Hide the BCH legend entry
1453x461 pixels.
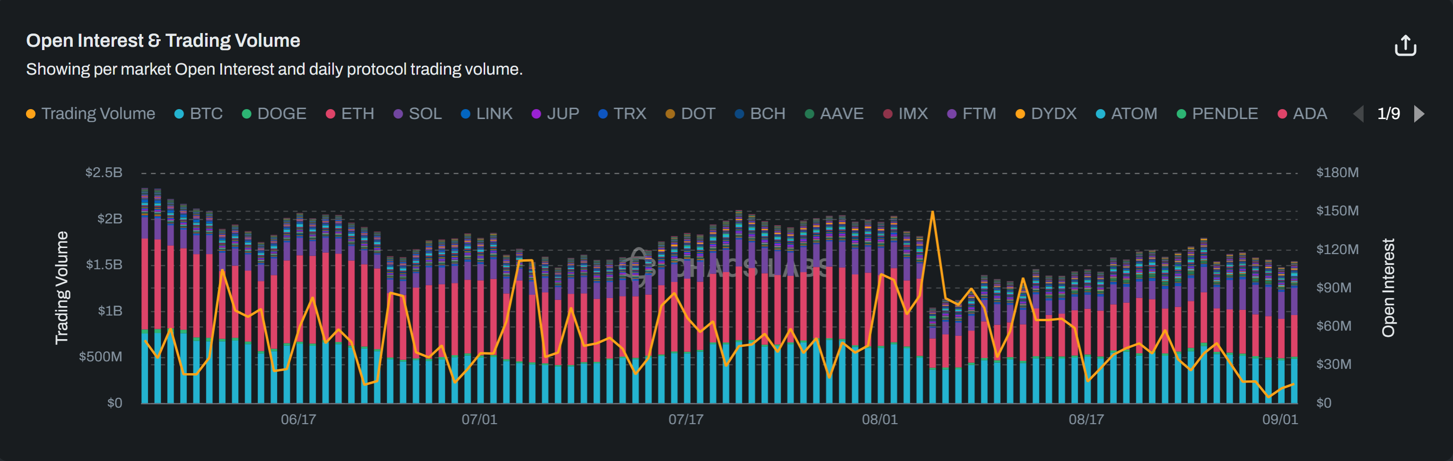(x=760, y=114)
